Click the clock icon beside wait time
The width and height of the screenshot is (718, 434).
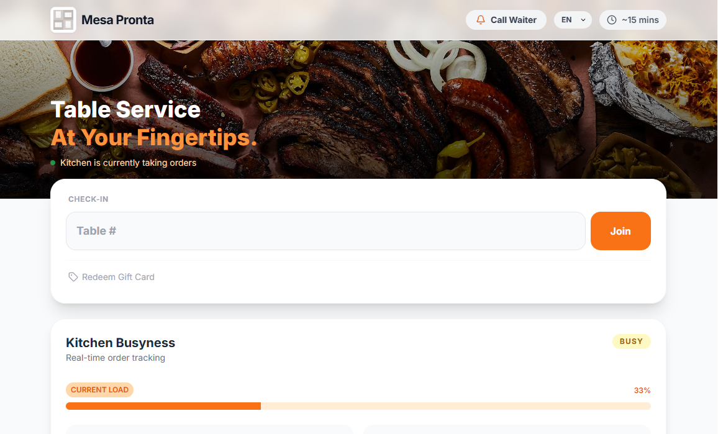point(612,20)
